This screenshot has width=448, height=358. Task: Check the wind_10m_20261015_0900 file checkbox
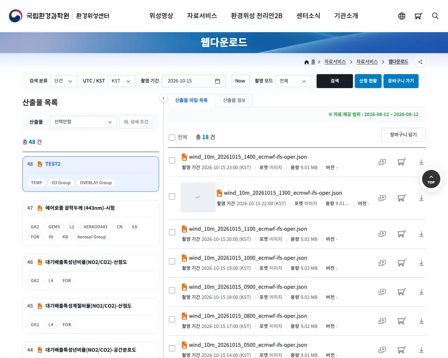pyautogui.click(x=172, y=290)
